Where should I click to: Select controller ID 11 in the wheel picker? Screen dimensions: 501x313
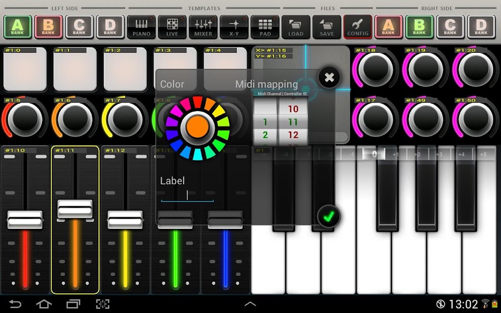point(293,122)
